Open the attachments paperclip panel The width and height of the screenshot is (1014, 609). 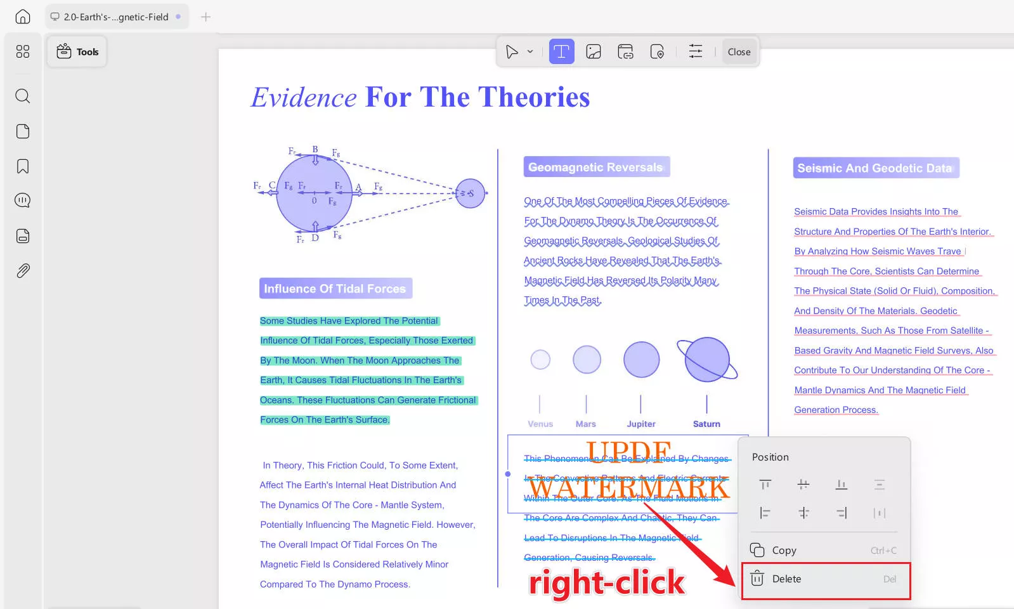pos(23,271)
